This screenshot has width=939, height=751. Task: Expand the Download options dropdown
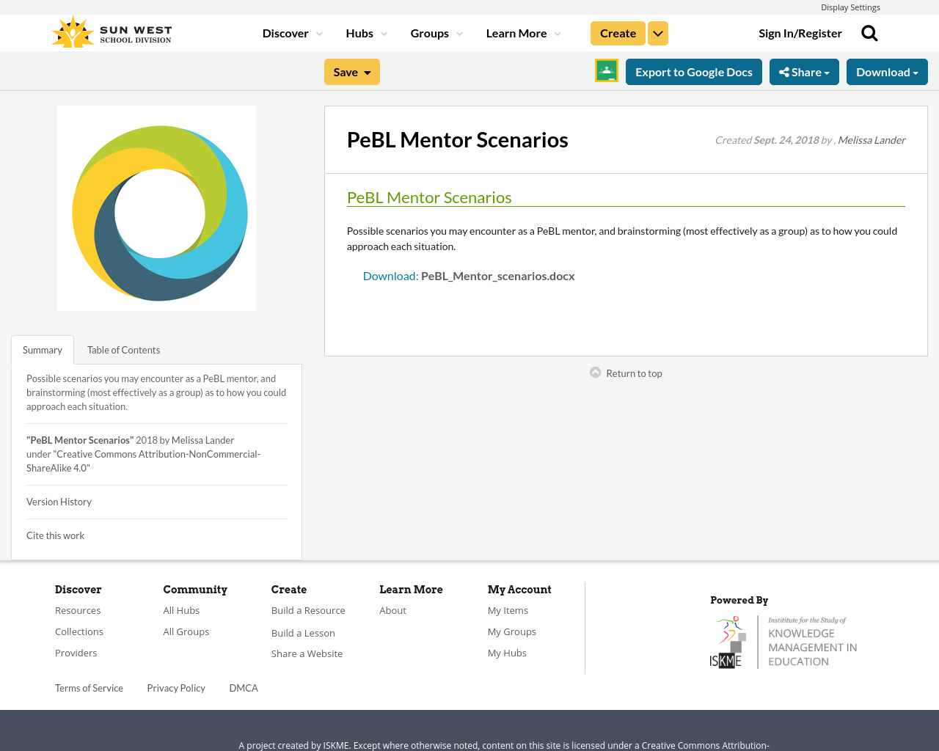887,70
